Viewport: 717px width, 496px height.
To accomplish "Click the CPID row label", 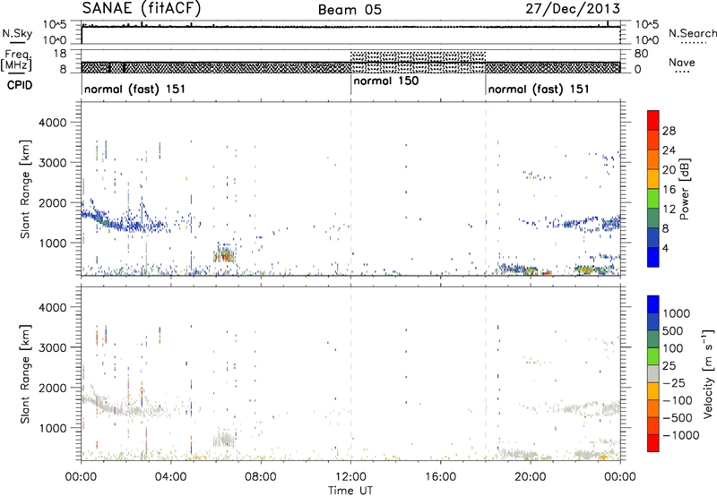I will pyautogui.click(x=20, y=85).
